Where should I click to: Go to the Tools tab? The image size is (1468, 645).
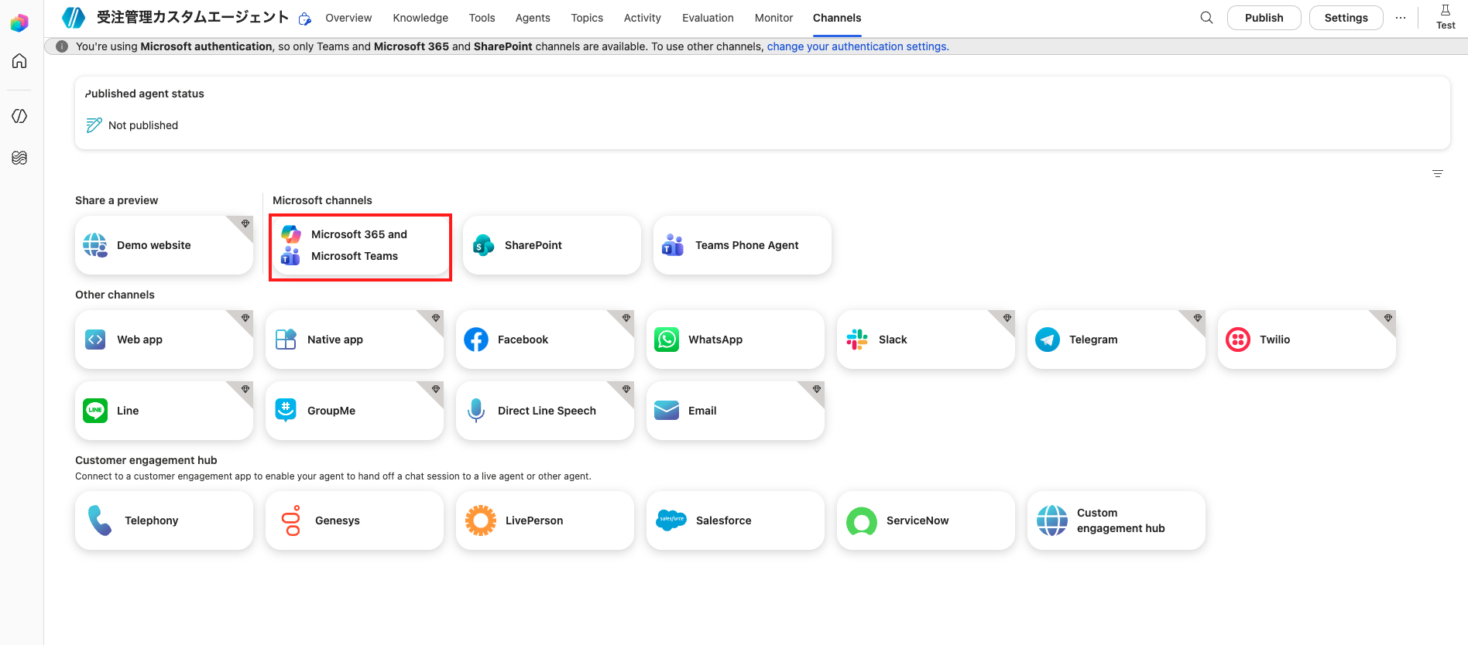[x=482, y=18]
